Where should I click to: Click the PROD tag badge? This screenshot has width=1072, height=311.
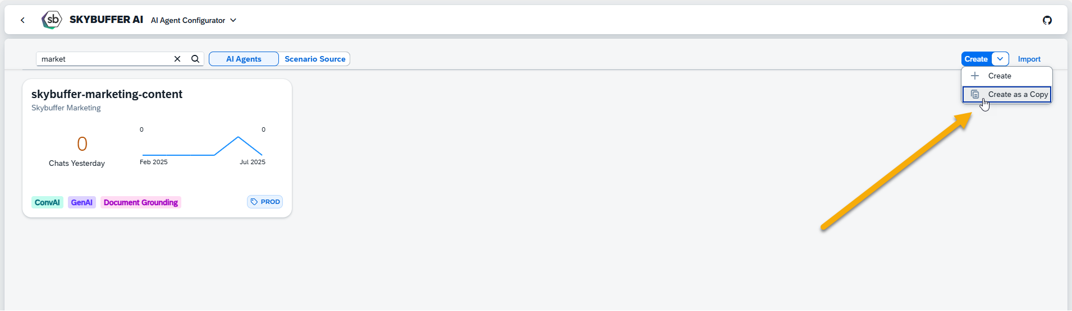[x=265, y=202]
